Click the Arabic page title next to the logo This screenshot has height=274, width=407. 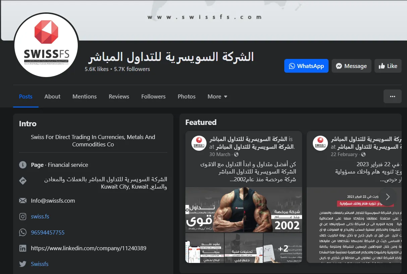coord(171,57)
